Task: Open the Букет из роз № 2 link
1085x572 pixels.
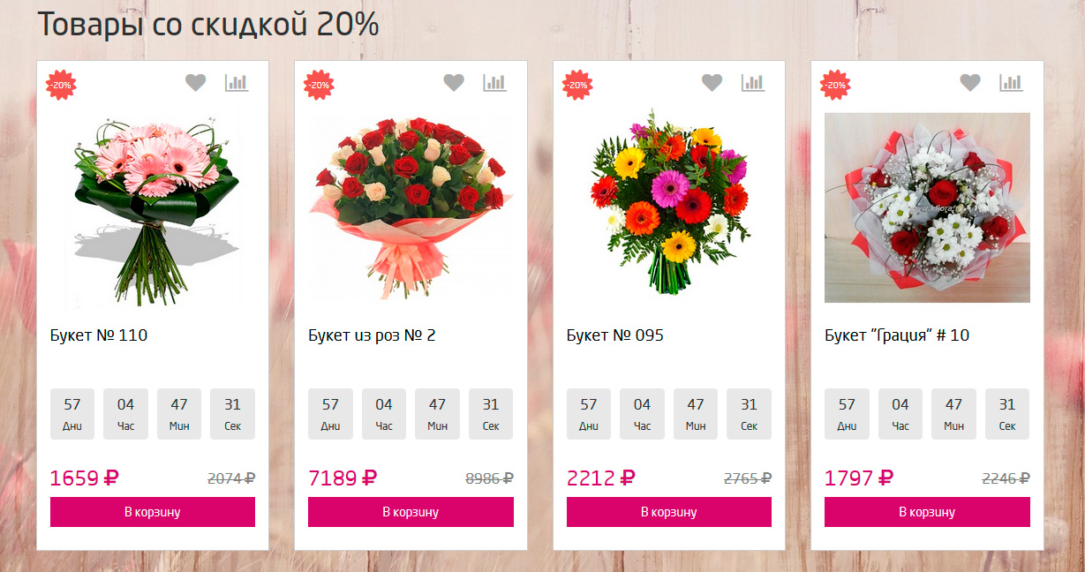Action: [x=372, y=335]
